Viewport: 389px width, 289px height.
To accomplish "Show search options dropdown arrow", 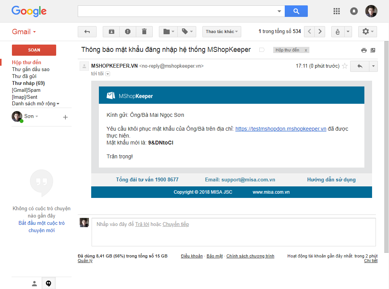I will [x=279, y=11].
